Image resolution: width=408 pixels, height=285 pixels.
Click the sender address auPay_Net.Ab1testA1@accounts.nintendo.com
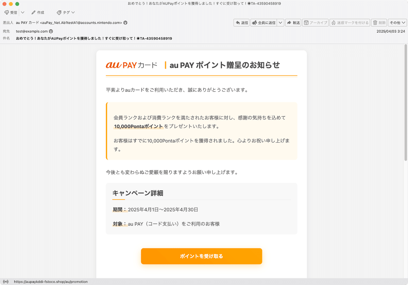81,23
